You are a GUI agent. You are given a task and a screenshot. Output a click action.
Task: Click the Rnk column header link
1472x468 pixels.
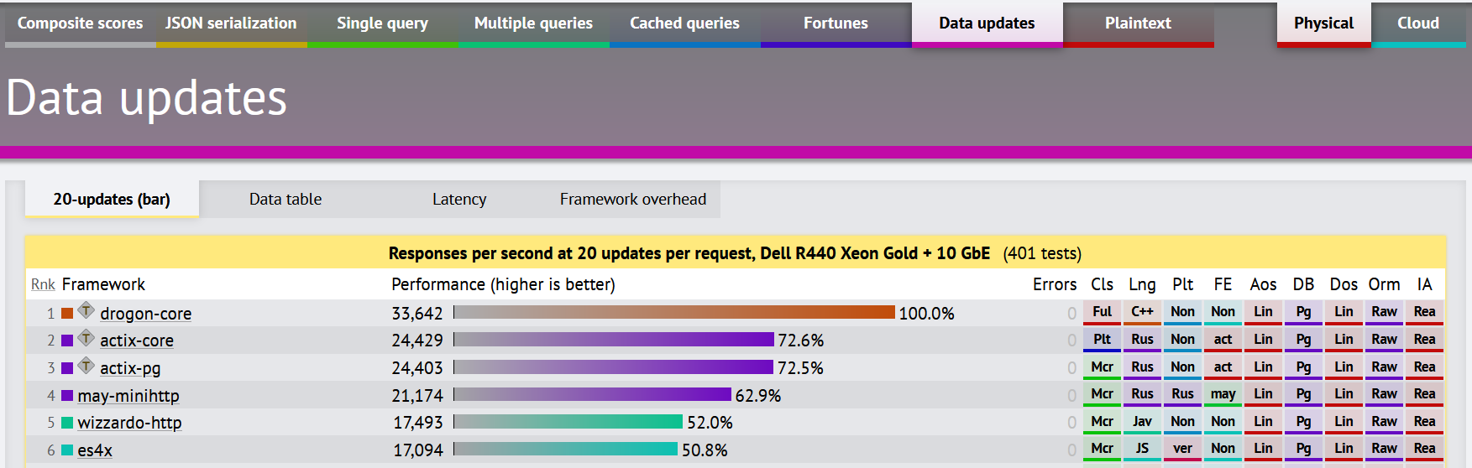coord(43,285)
